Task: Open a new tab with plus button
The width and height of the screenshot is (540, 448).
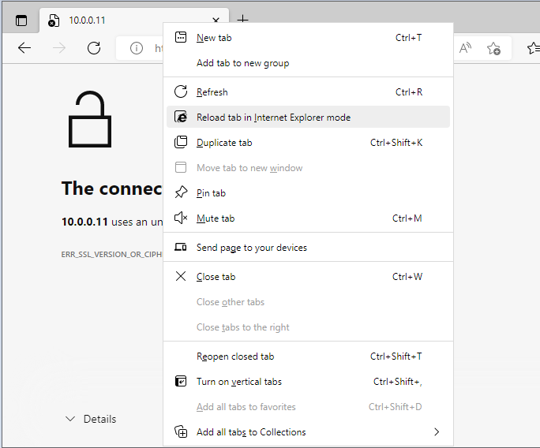Action: [x=243, y=20]
